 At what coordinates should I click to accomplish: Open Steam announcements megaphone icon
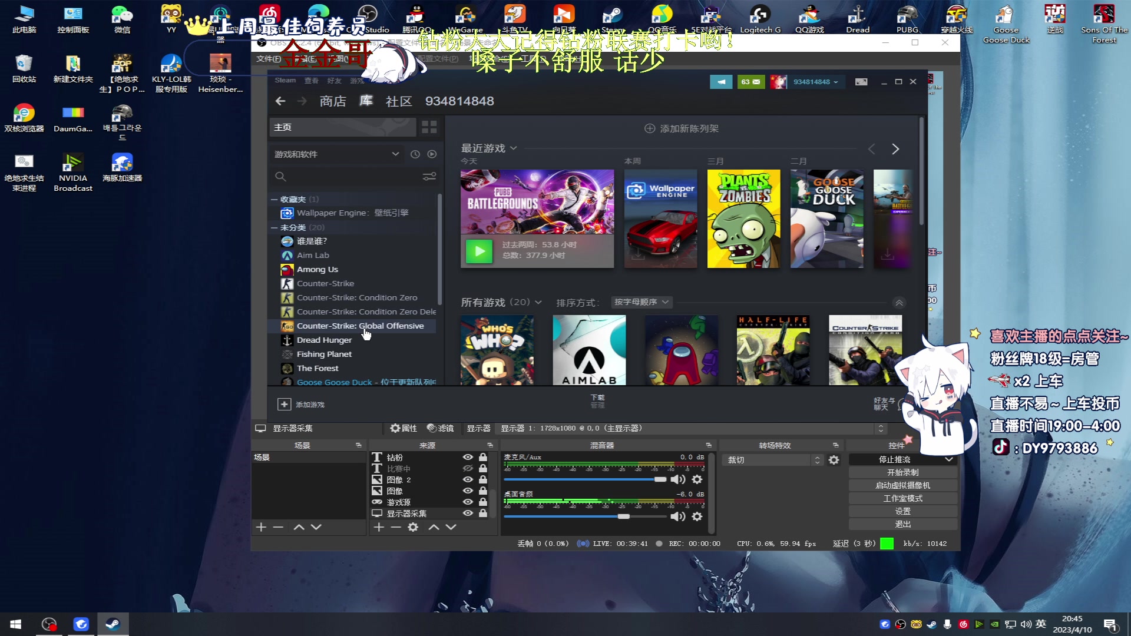click(720, 82)
